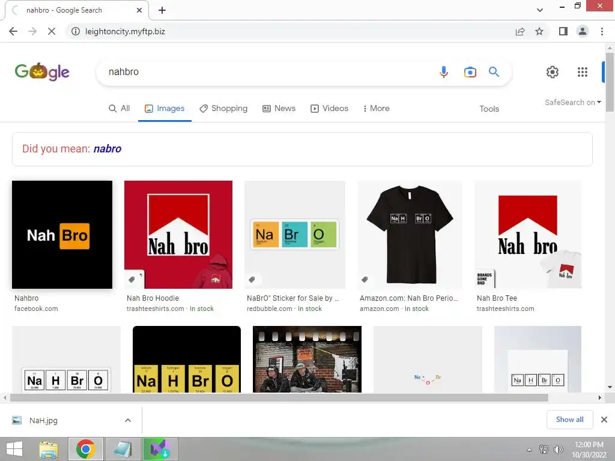This screenshot has width=615, height=461.
Task: View site information icon in address bar
Action: (x=76, y=31)
